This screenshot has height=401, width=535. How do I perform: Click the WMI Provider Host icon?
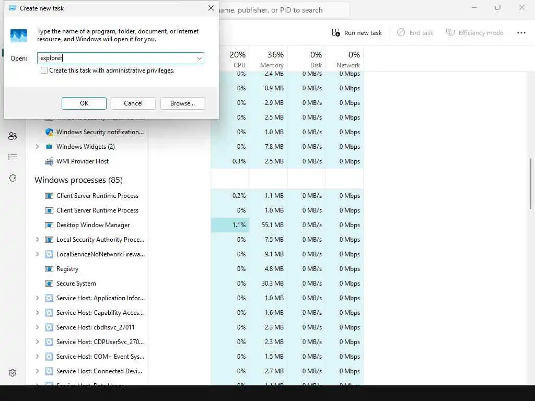click(x=49, y=161)
